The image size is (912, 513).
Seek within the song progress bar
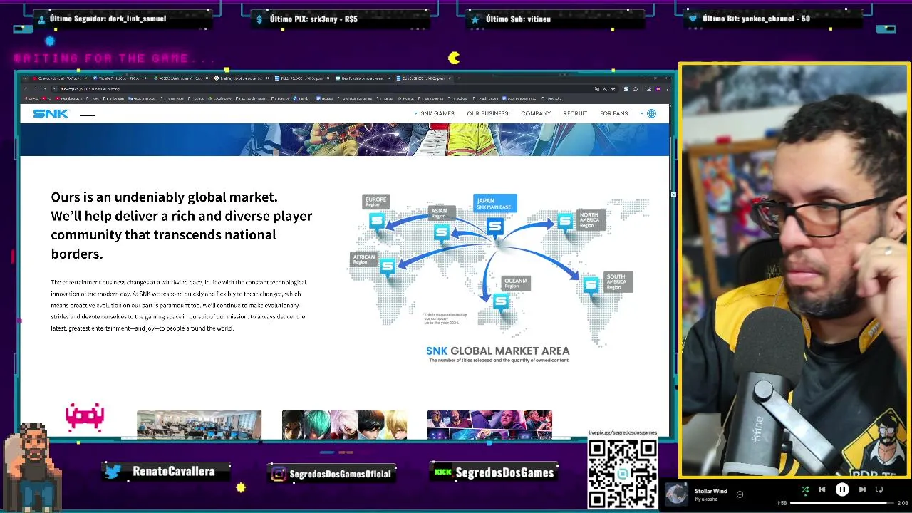[x=841, y=503]
